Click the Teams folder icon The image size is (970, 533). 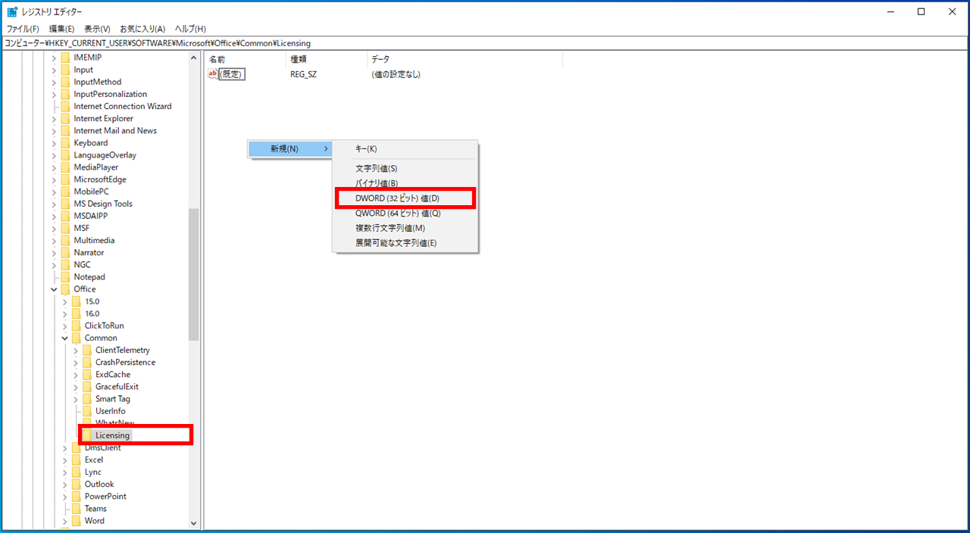pos(76,509)
